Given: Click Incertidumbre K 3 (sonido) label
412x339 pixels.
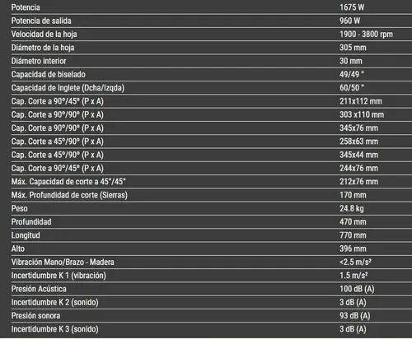Looking at the screenshot, I should [54, 329].
